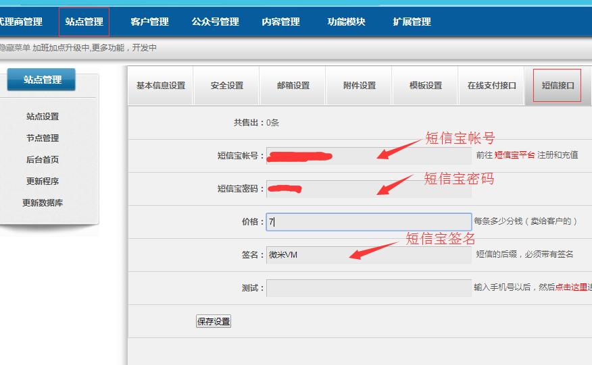
Task: Open the 短信宝平台 registration link
Action: tap(515, 155)
